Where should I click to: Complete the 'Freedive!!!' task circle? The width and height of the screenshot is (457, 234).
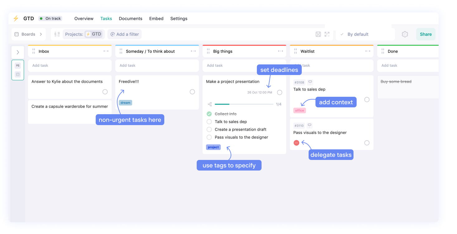[192, 92]
